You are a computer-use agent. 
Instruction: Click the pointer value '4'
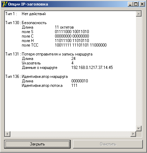[72, 63]
